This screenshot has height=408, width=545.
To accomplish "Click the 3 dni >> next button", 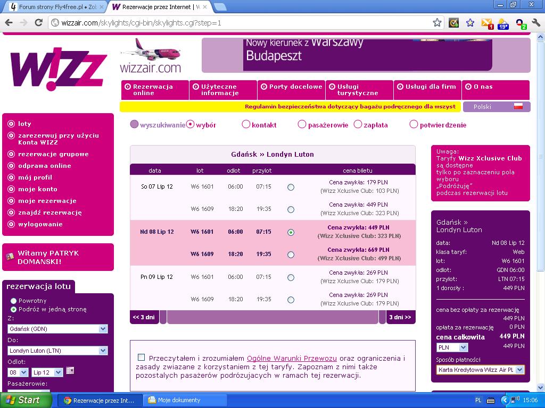I will [x=400, y=317].
